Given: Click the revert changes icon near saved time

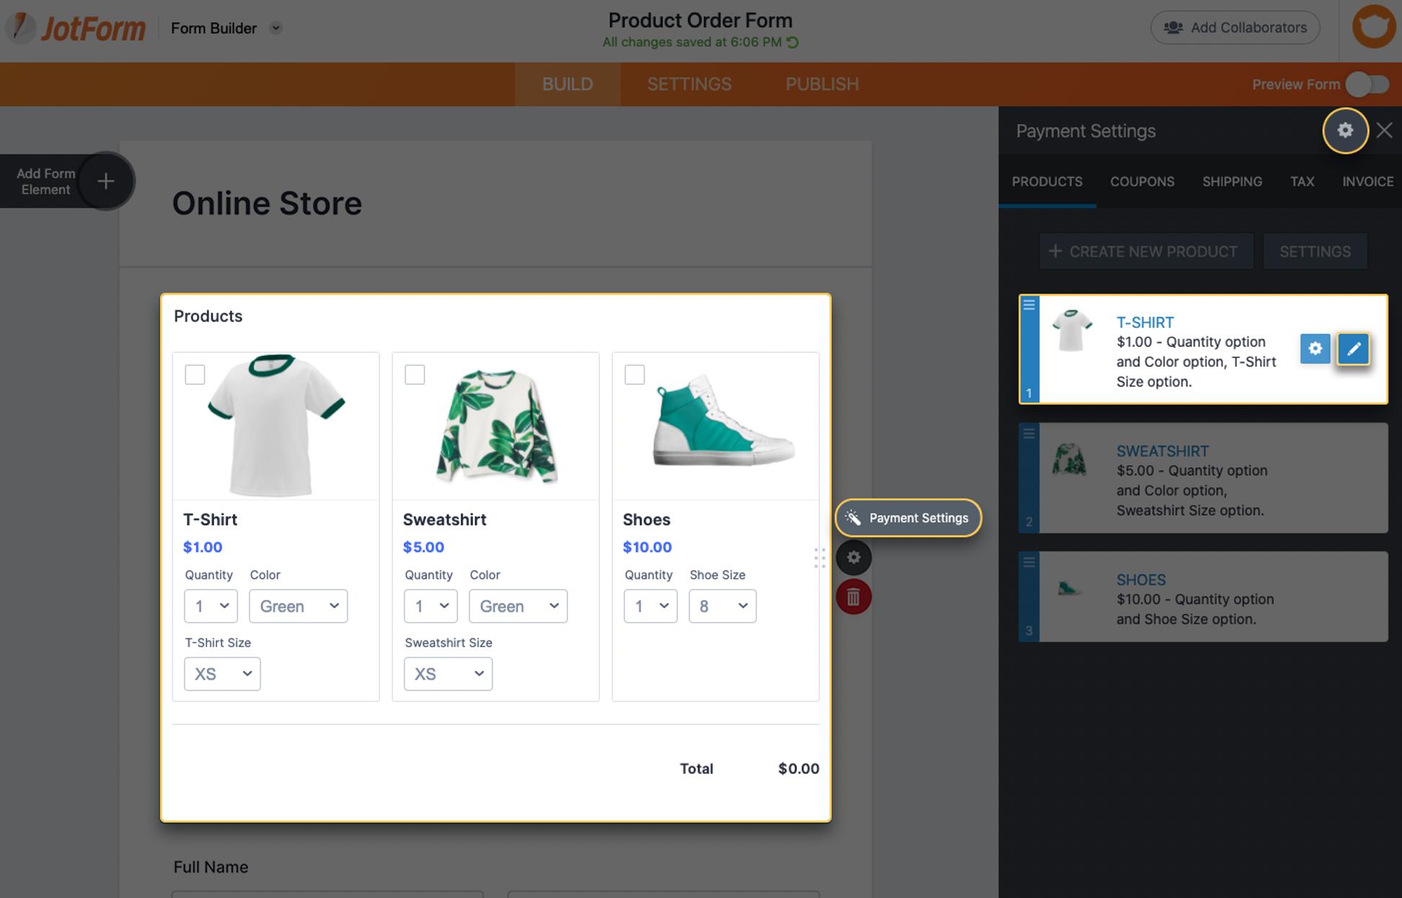Looking at the screenshot, I should [x=793, y=43].
